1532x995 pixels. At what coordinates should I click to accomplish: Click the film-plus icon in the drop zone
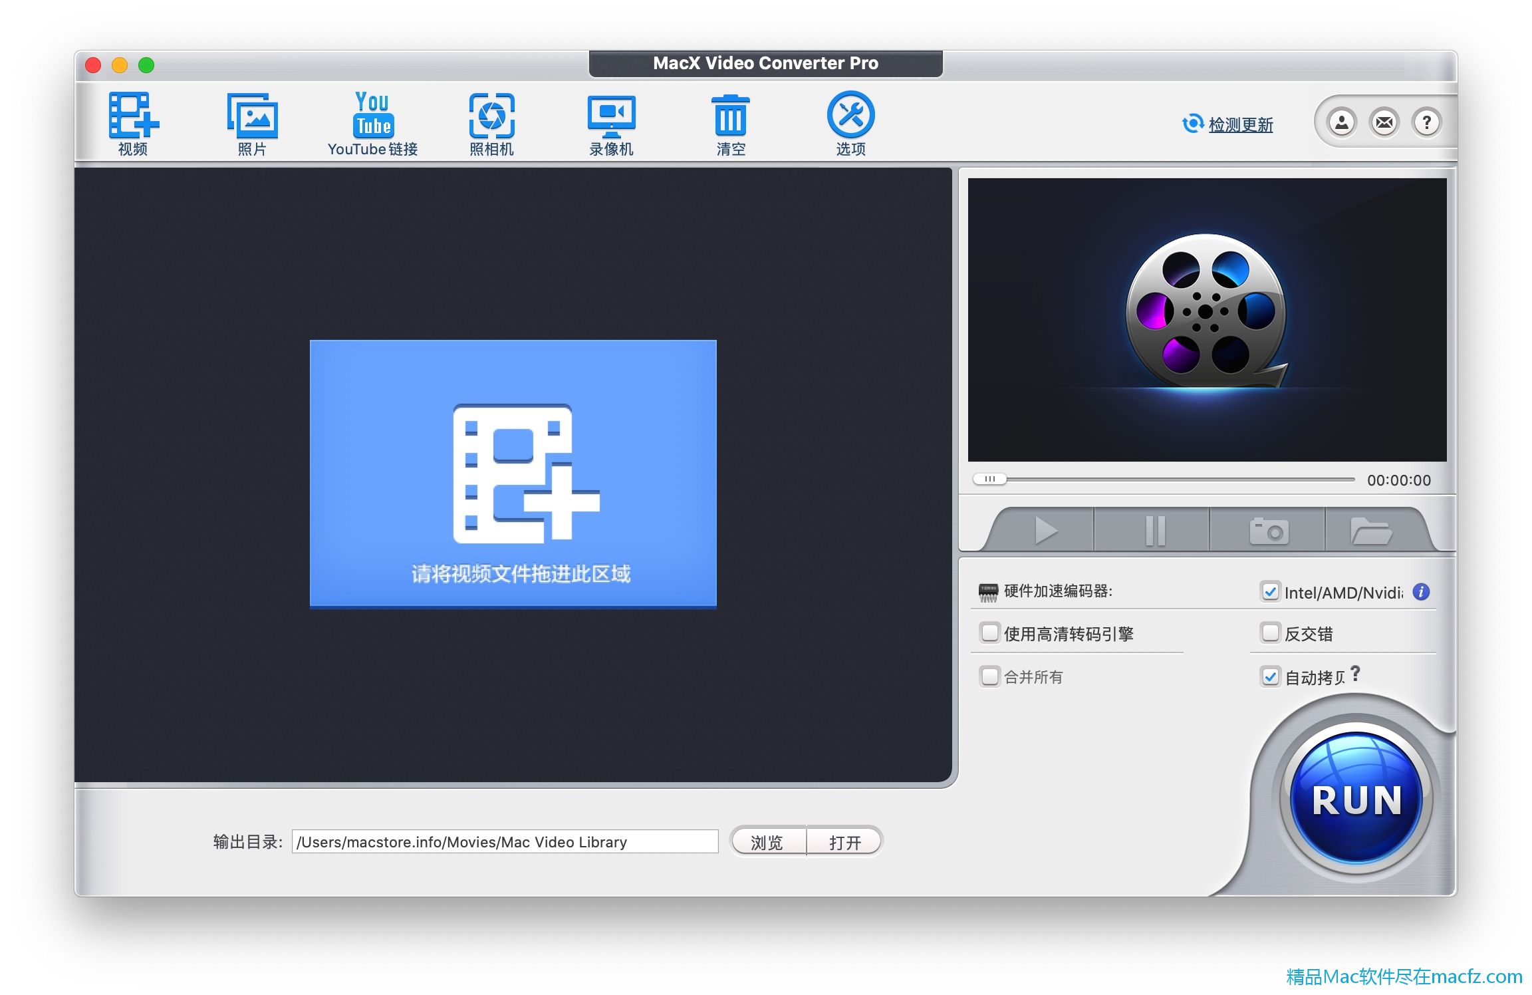525,473
